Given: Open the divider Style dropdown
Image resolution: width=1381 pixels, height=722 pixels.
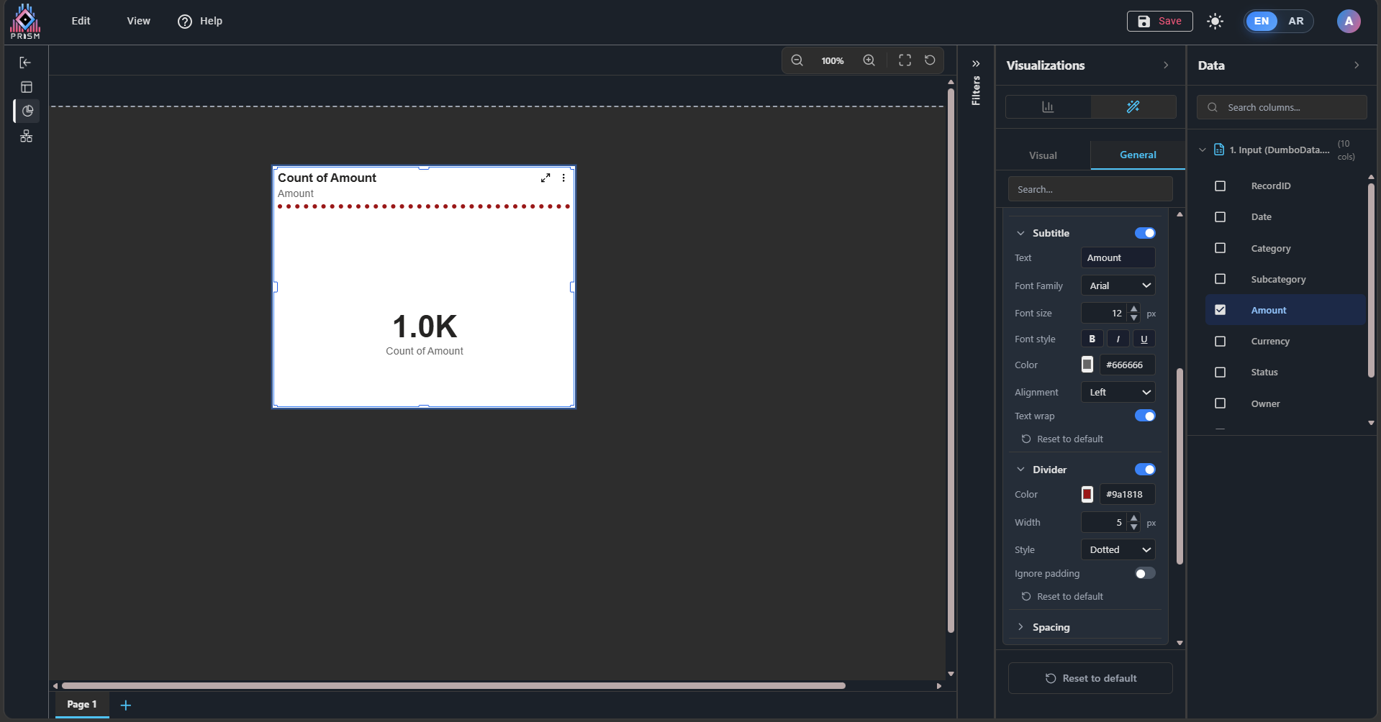Looking at the screenshot, I should coord(1118,549).
